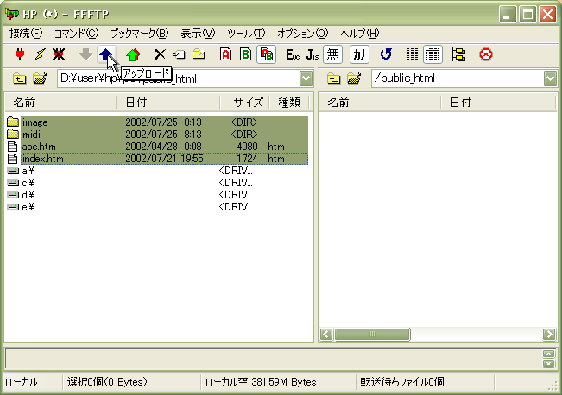Screen dimensions: 562x395
Task: Click the Connect plug icon
Action: [x=20, y=54]
